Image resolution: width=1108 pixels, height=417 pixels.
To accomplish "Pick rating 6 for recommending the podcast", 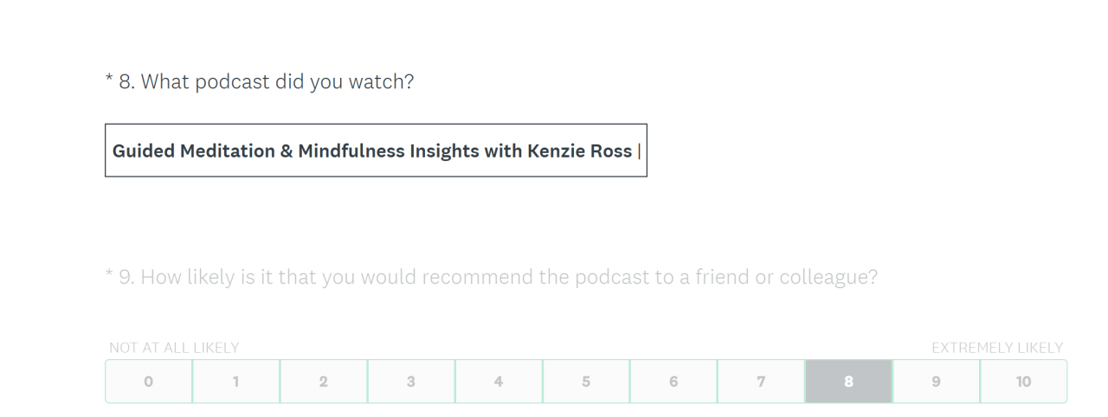I will tap(673, 382).
